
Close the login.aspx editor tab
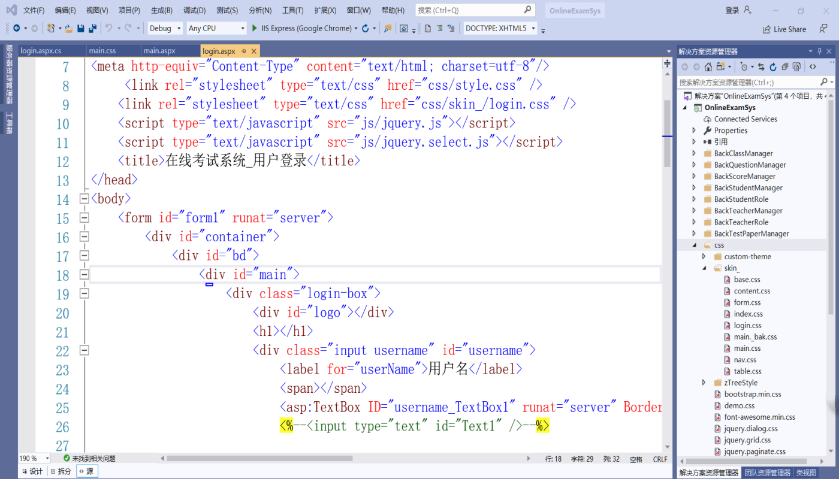coord(254,51)
